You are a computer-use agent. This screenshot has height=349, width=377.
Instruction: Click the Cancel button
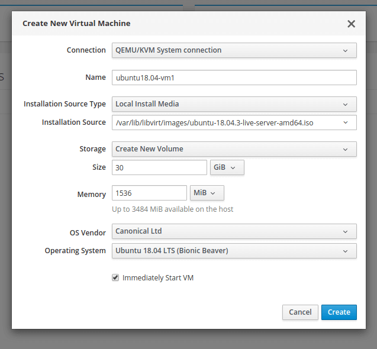tap(300, 312)
